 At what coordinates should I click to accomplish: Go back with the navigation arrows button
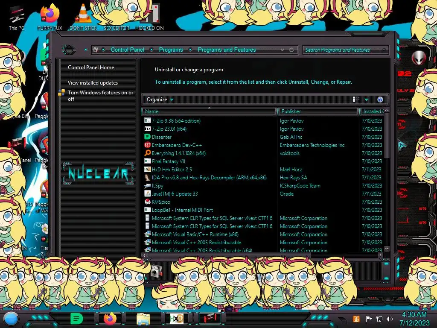point(69,50)
